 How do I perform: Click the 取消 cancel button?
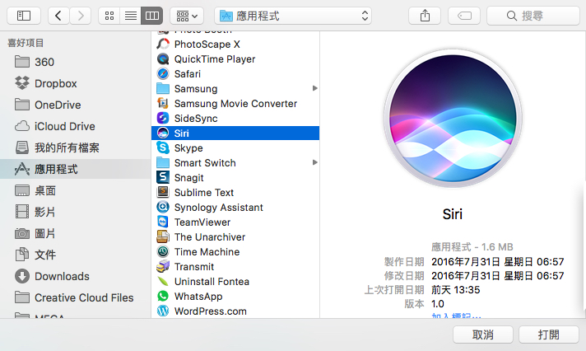point(483,335)
